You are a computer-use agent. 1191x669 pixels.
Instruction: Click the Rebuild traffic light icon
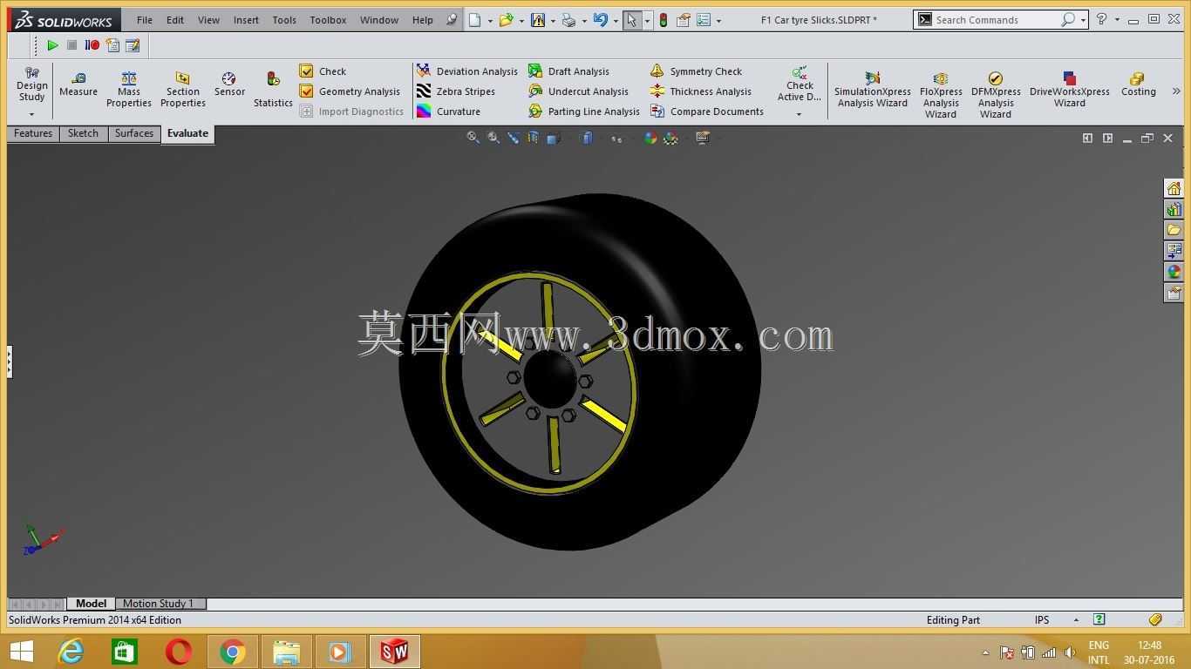[663, 20]
